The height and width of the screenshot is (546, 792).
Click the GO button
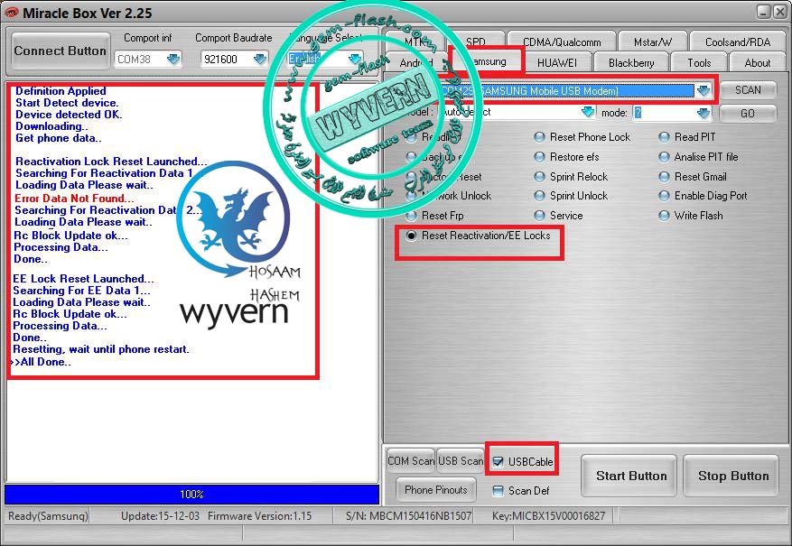(748, 114)
